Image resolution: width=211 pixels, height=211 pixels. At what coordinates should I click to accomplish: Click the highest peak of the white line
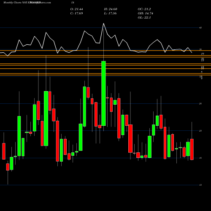[x=104, y=24]
